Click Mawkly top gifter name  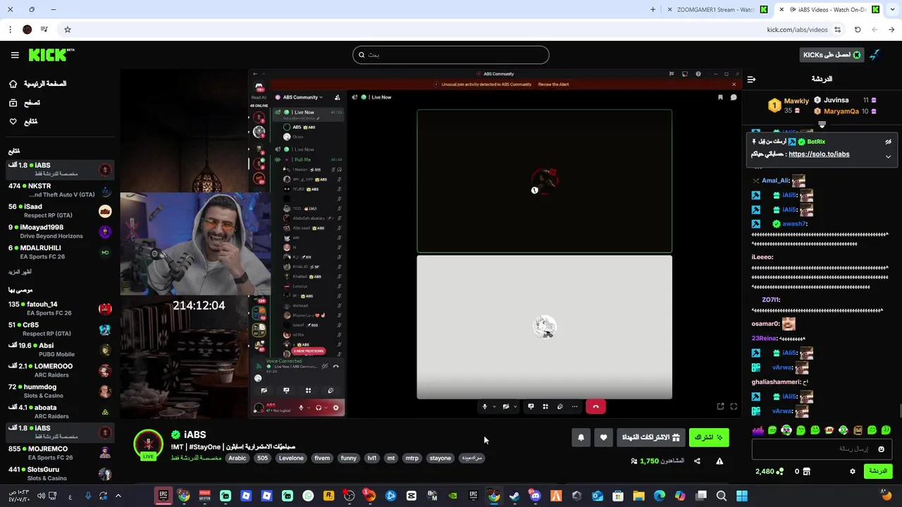pos(797,101)
